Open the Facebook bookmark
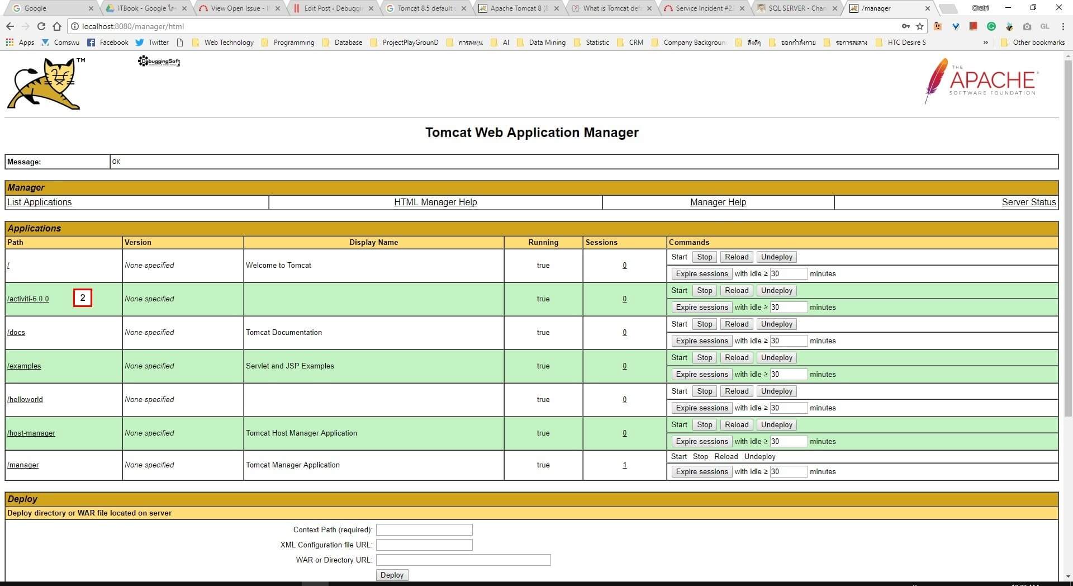 coord(107,42)
